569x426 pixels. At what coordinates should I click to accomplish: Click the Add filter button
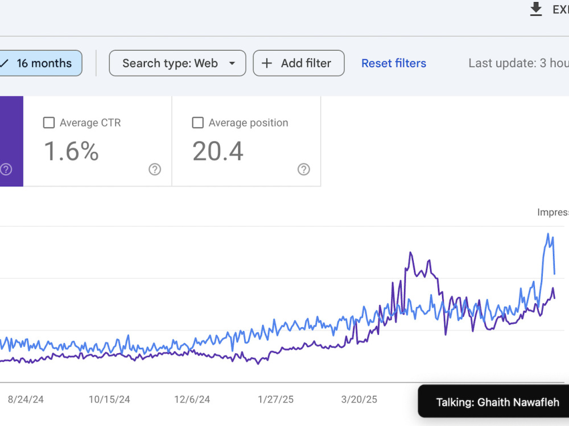(x=299, y=63)
